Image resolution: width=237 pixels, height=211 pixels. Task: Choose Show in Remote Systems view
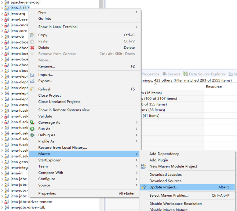tap(84, 110)
